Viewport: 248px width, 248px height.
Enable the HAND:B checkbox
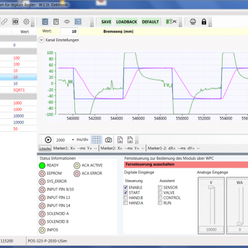tap(125, 198)
